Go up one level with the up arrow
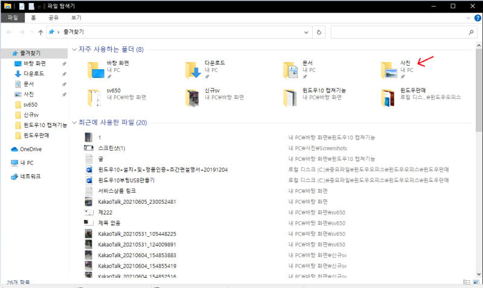This screenshot has width=483, height=288. pos(40,32)
